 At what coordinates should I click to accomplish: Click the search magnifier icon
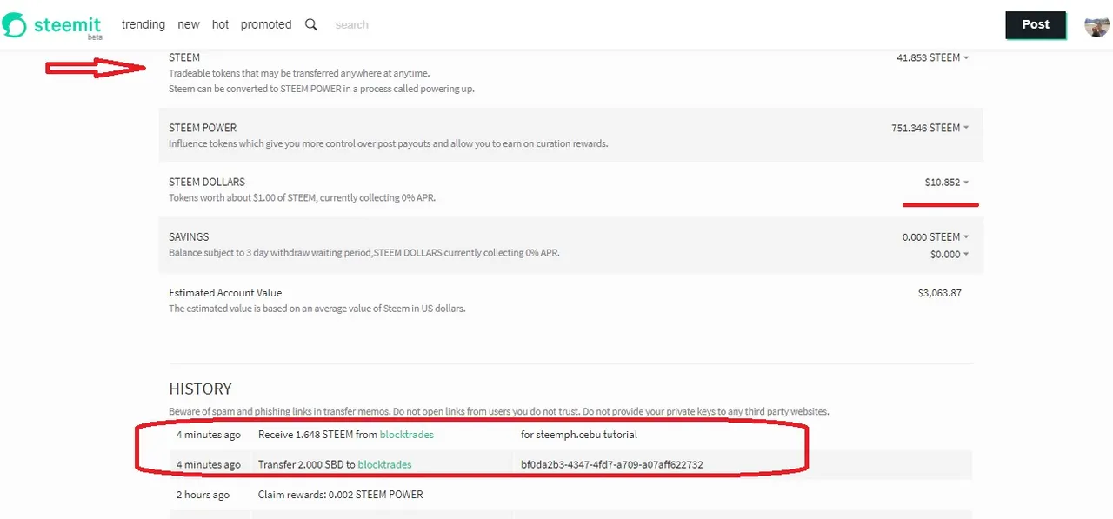click(311, 24)
